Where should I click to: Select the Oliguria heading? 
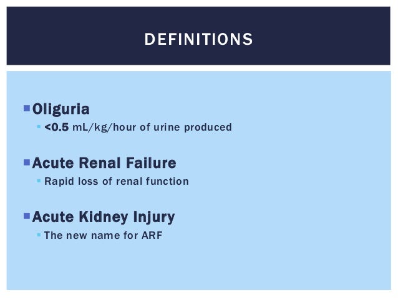click(x=61, y=109)
